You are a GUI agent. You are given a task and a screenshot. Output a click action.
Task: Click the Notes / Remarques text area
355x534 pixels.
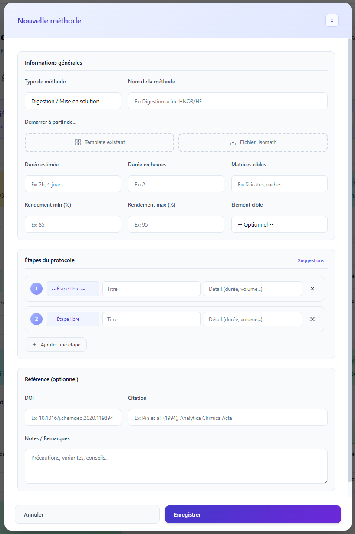click(x=176, y=466)
